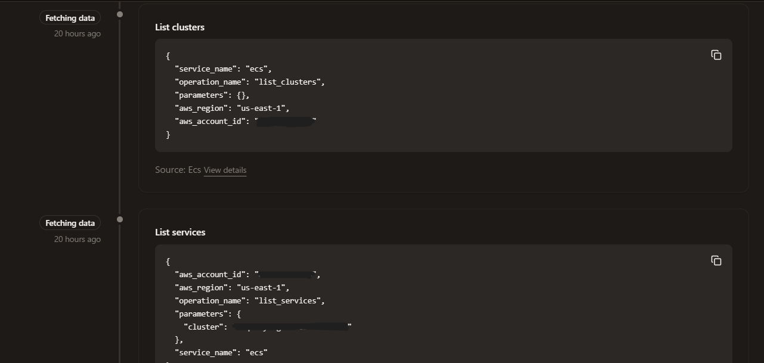The height and width of the screenshot is (363, 764).
Task: Click the empty parameters line in List clusters
Action: pos(212,95)
